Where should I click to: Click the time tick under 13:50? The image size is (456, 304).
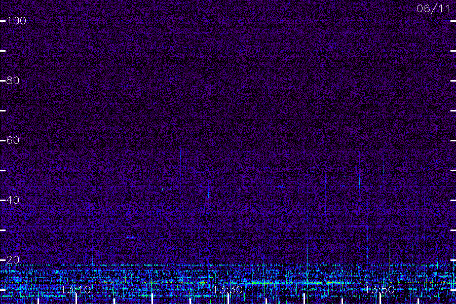pos(380,299)
